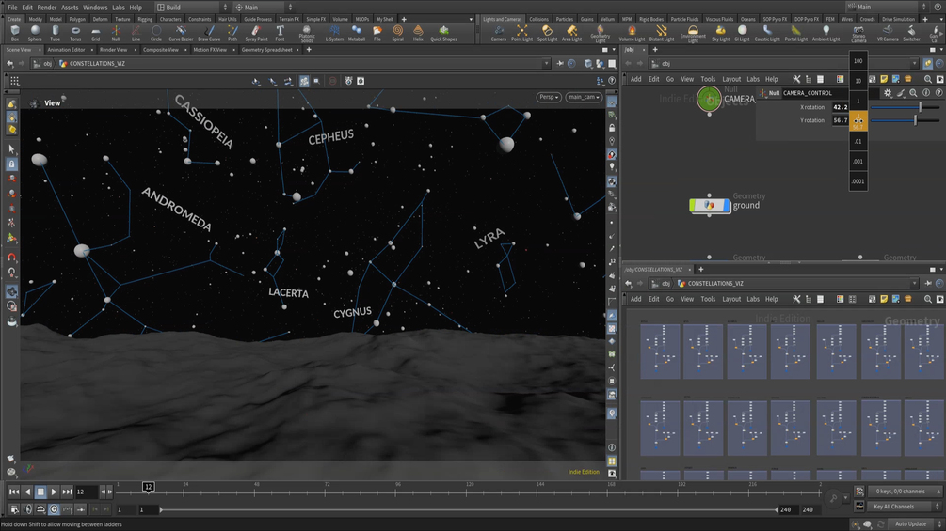Toggle the real time playback clock
946x531 pixels.
[54, 509]
